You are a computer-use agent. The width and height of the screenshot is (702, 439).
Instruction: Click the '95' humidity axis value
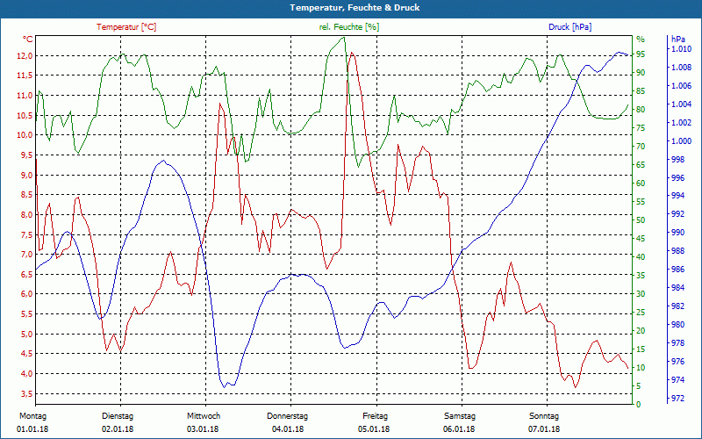[641, 54]
